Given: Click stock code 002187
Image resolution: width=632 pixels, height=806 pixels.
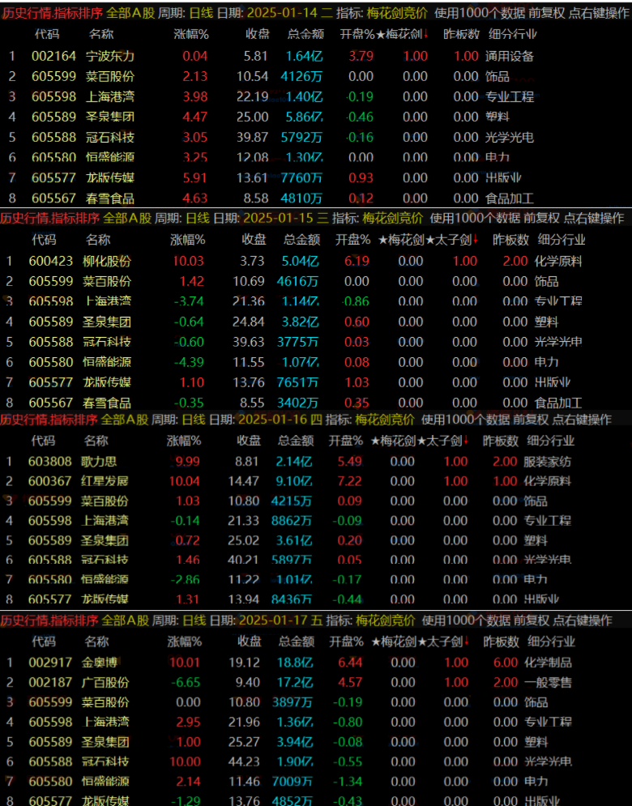Looking at the screenshot, I should pyautogui.click(x=50, y=683).
